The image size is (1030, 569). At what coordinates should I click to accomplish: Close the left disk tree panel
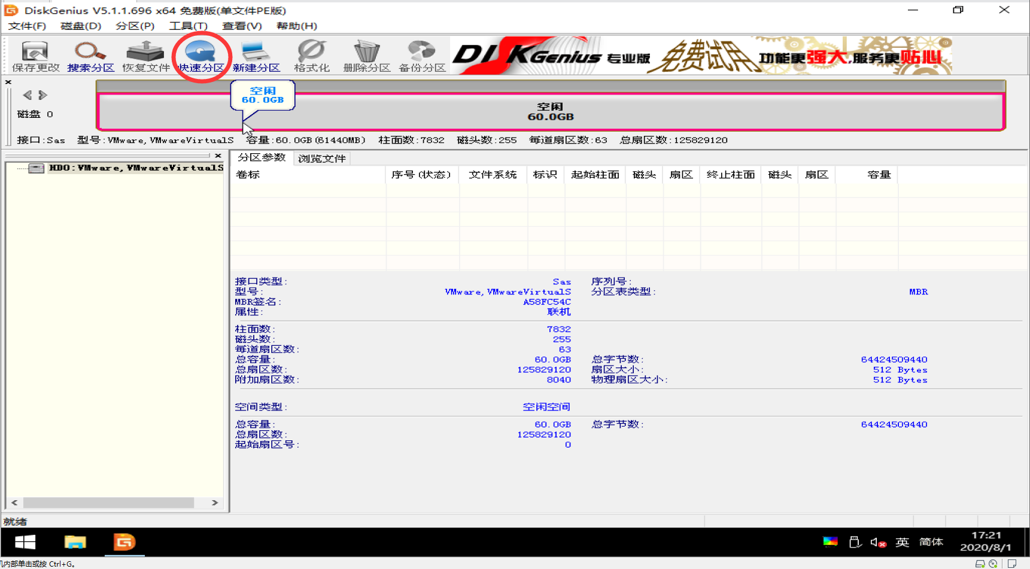[218, 156]
